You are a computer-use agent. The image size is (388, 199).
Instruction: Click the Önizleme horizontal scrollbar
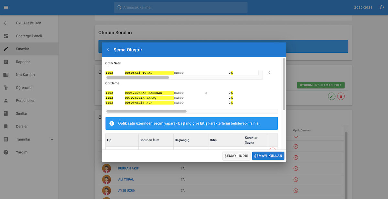coord(146,111)
